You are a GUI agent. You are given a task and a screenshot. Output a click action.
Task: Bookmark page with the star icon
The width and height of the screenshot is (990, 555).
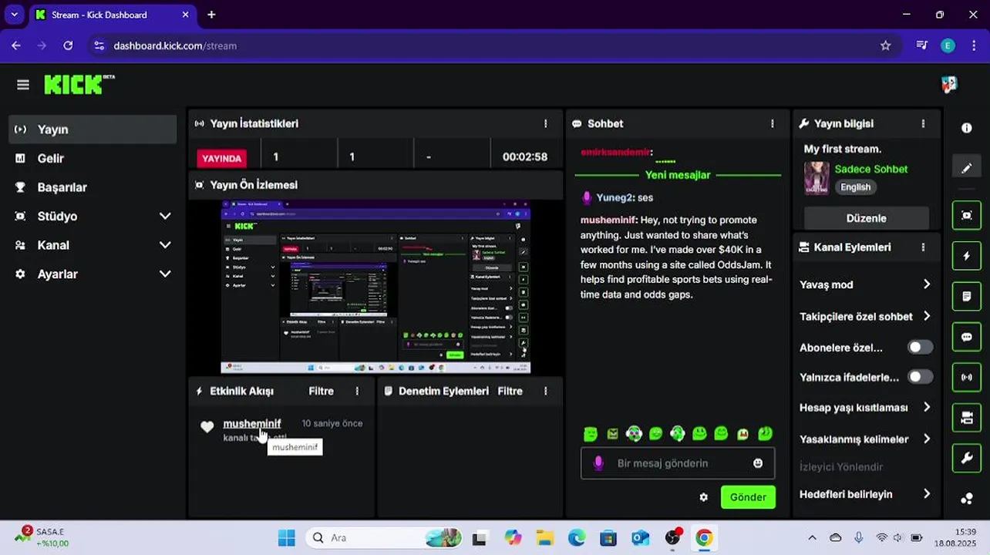coord(886,45)
